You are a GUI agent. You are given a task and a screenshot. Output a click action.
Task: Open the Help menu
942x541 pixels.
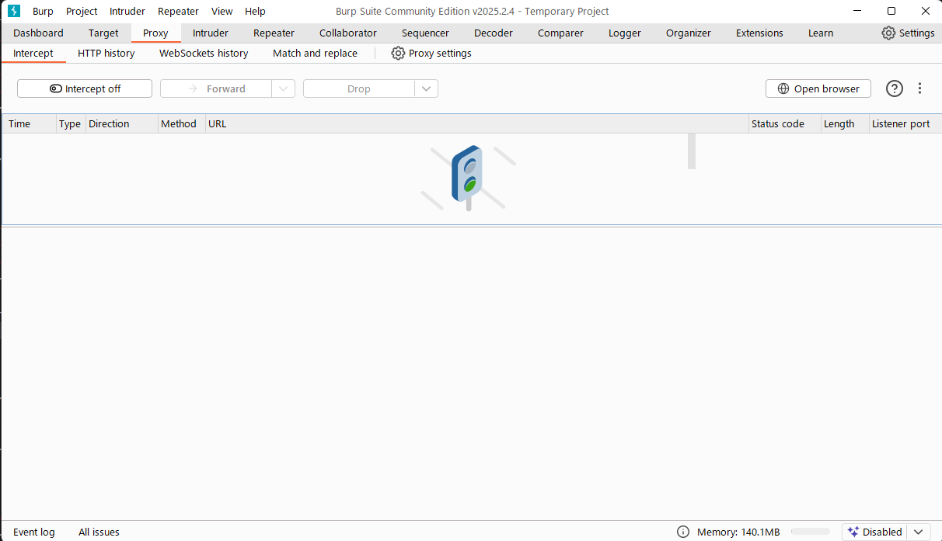[255, 11]
